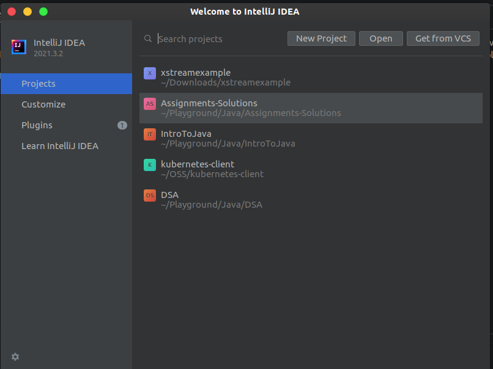Viewport: 493px width, 369px height.
Task: Switch to the Customize section
Action: pyautogui.click(x=66, y=104)
